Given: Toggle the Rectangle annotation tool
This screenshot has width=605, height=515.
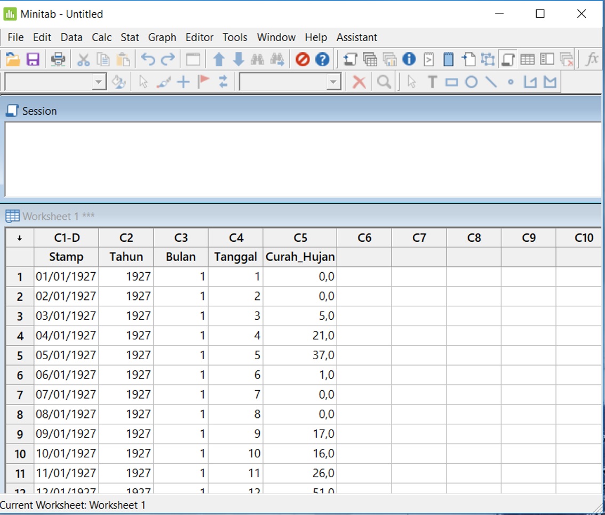Looking at the screenshot, I should pos(451,82).
